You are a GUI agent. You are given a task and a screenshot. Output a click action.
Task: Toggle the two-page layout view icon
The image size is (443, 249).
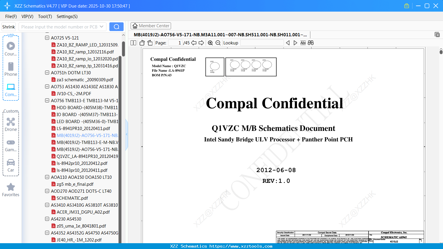click(134, 43)
